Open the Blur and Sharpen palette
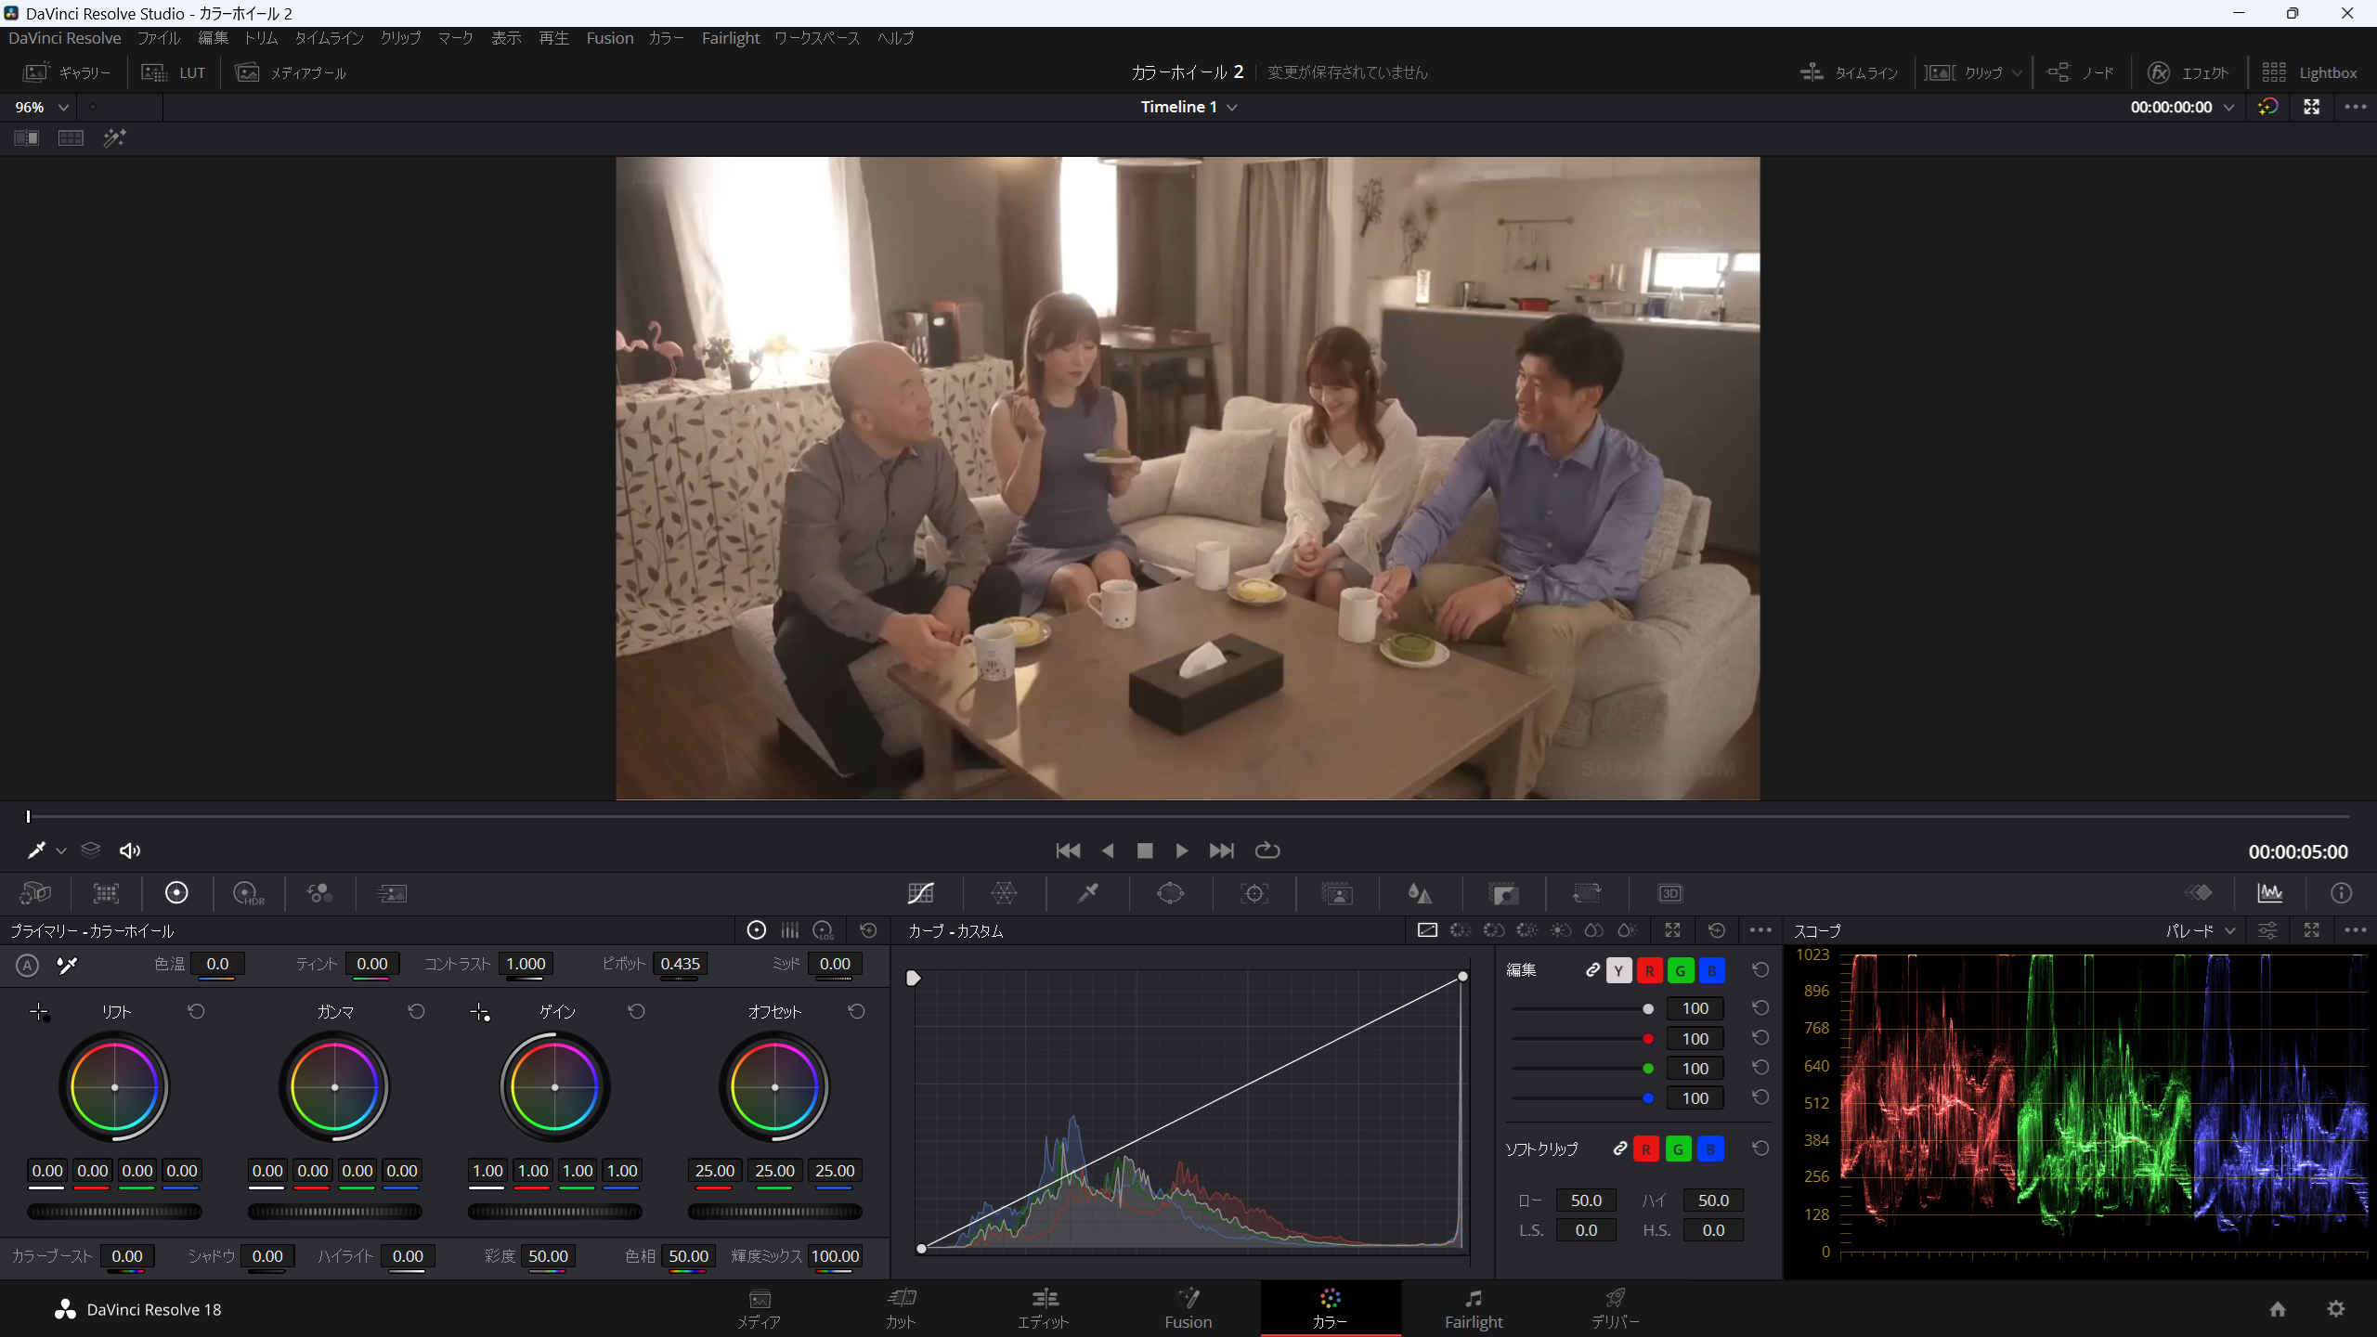The image size is (2377, 1337). pyautogui.click(x=1419, y=893)
